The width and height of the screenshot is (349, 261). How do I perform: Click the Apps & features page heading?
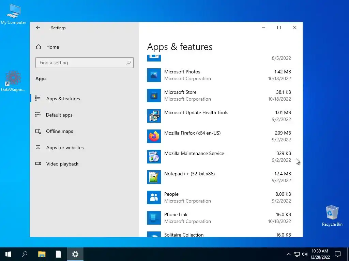click(180, 47)
